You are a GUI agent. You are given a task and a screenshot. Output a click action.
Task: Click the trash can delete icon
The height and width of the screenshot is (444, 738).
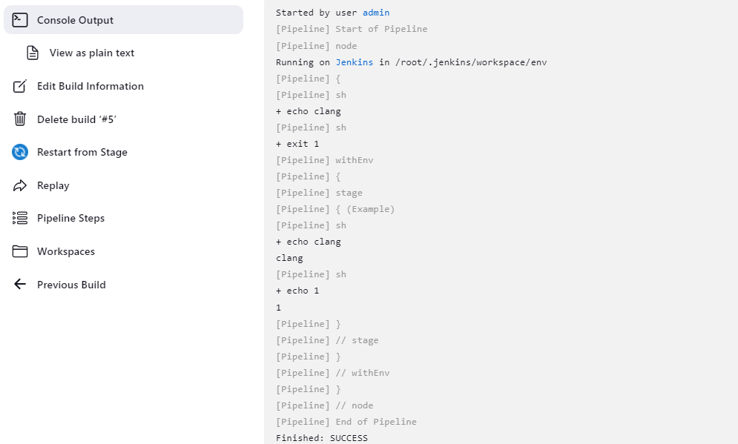pos(20,119)
